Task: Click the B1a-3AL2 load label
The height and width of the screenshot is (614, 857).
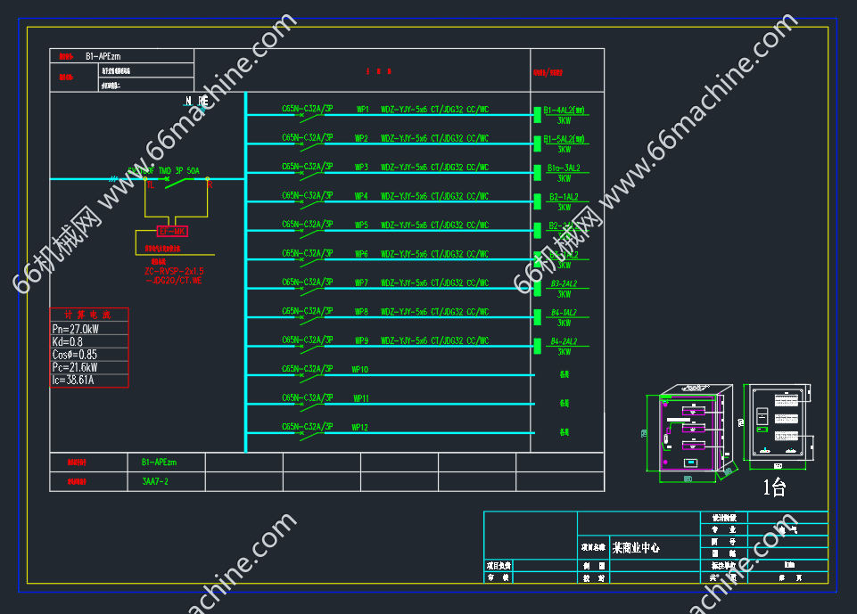Action: click(x=564, y=168)
